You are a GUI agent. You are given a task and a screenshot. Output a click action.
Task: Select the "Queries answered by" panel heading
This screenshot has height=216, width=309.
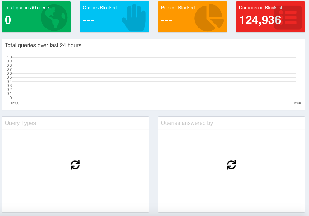pos(187,123)
